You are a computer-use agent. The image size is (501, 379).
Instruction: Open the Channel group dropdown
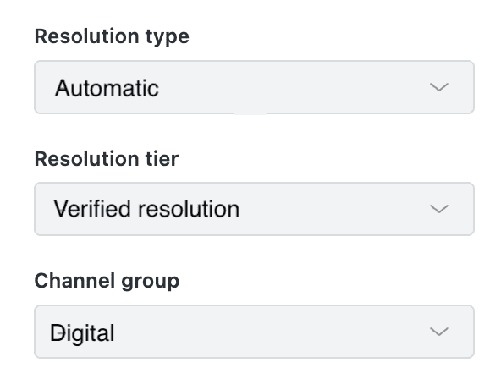click(x=254, y=332)
